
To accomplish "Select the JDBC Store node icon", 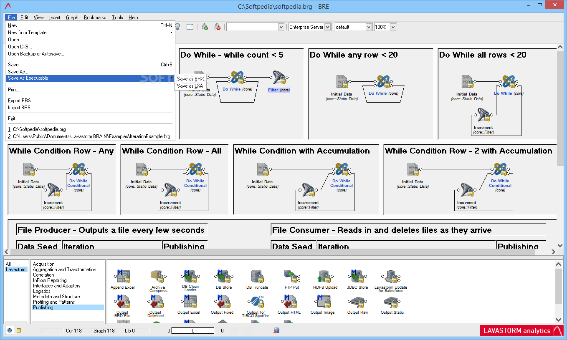I will tap(357, 277).
